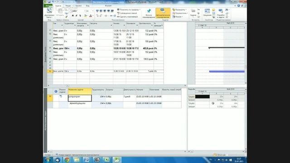Edit the task name cell 'ропропроп'
The image size is (290, 163).
click(80, 98)
